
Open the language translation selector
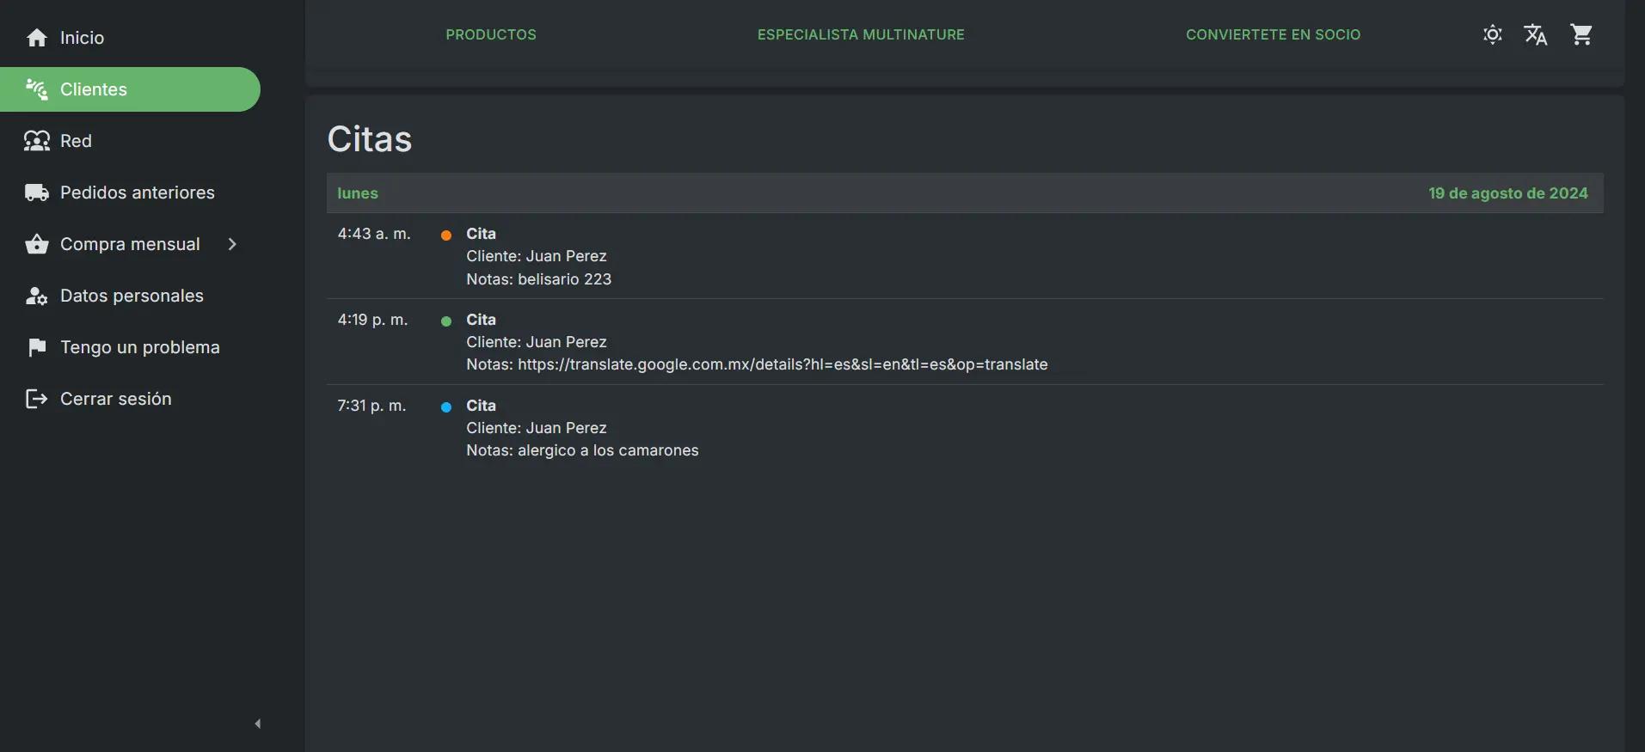point(1535,34)
